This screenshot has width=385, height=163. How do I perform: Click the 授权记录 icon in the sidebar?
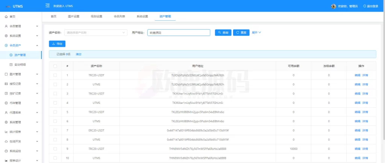coord(6,84)
